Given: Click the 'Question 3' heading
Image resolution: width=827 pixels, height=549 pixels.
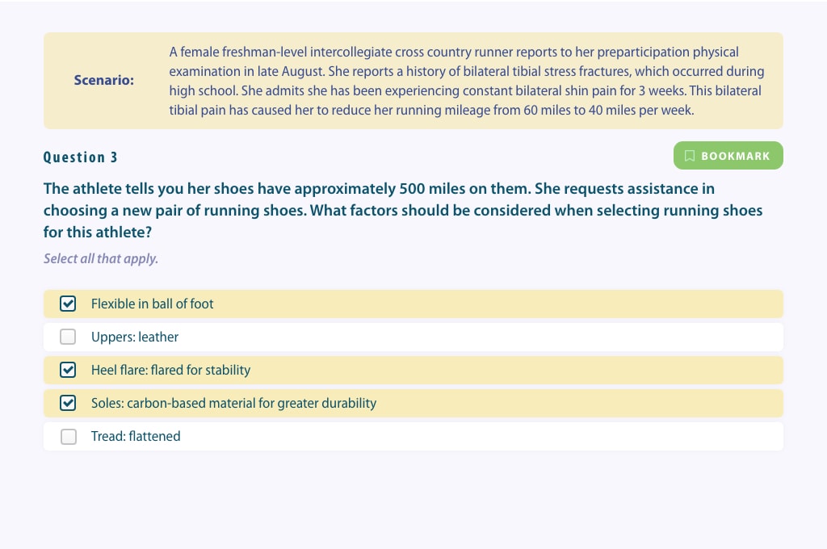Looking at the screenshot, I should pos(80,157).
